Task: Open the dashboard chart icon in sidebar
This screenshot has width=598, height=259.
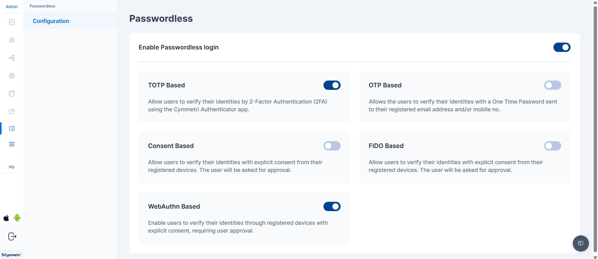Action: click(x=12, y=22)
